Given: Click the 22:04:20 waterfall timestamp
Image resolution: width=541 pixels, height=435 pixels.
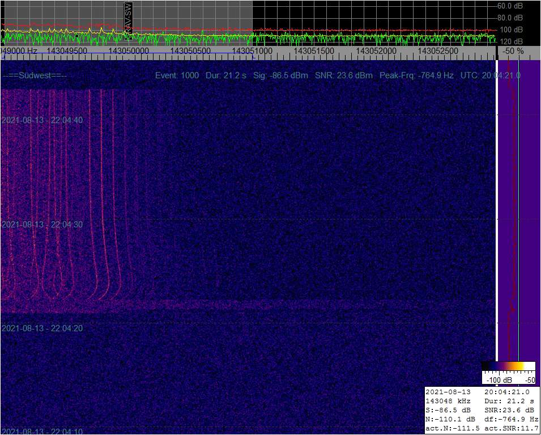Looking at the screenshot, I should 42,328.
